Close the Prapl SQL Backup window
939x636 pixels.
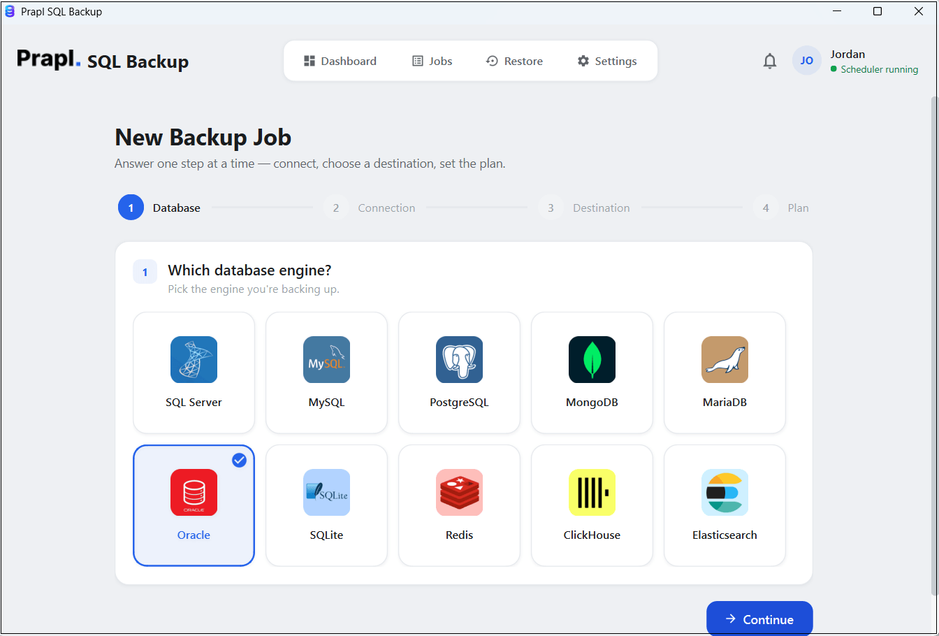(x=918, y=11)
